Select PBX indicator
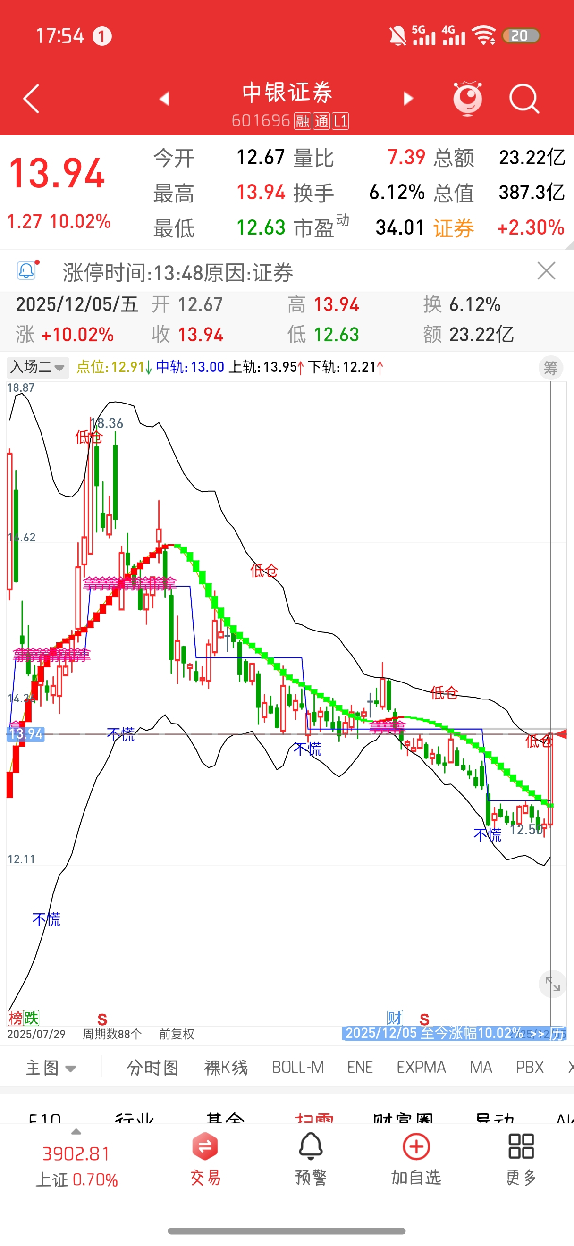The image size is (574, 1246). coord(530,1068)
